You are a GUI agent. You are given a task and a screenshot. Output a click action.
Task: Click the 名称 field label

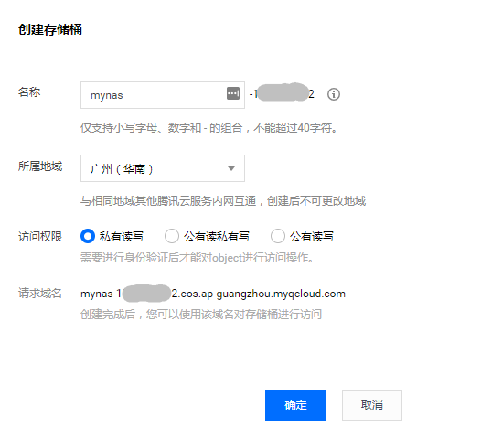click(x=29, y=91)
